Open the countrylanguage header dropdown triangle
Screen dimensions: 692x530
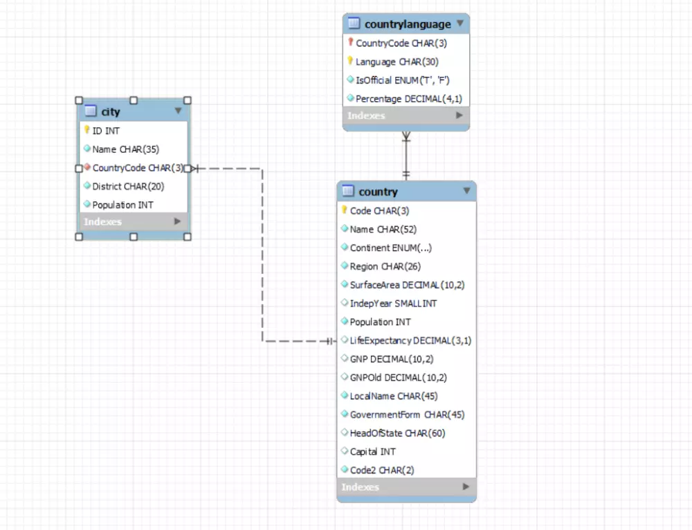pos(460,24)
